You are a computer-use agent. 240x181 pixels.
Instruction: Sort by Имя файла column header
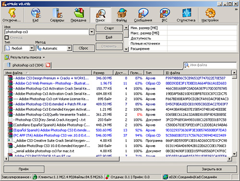click(x=48, y=73)
